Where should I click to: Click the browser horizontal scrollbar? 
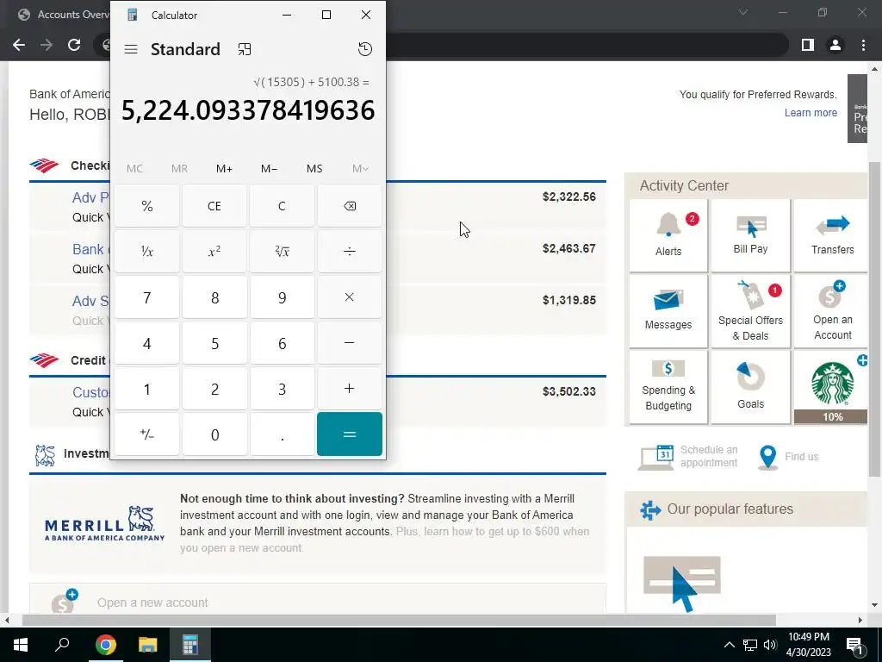[x=399, y=620]
